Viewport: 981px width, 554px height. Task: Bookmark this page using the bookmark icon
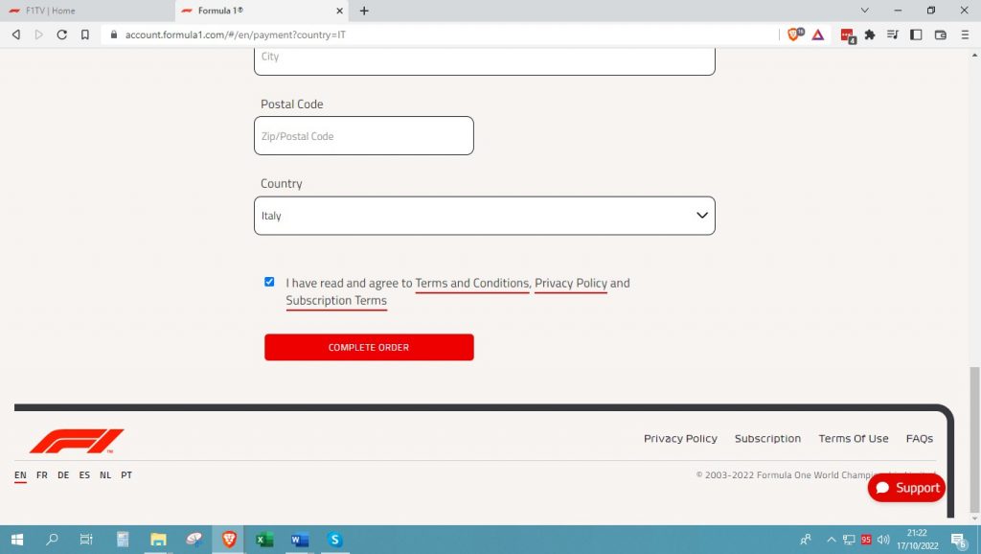(85, 35)
